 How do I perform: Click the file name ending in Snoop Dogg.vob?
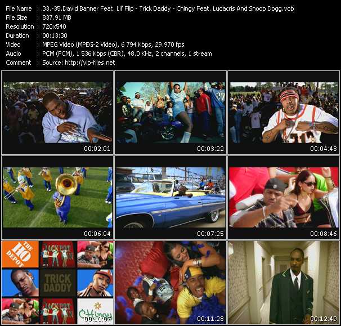(x=168, y=8)
